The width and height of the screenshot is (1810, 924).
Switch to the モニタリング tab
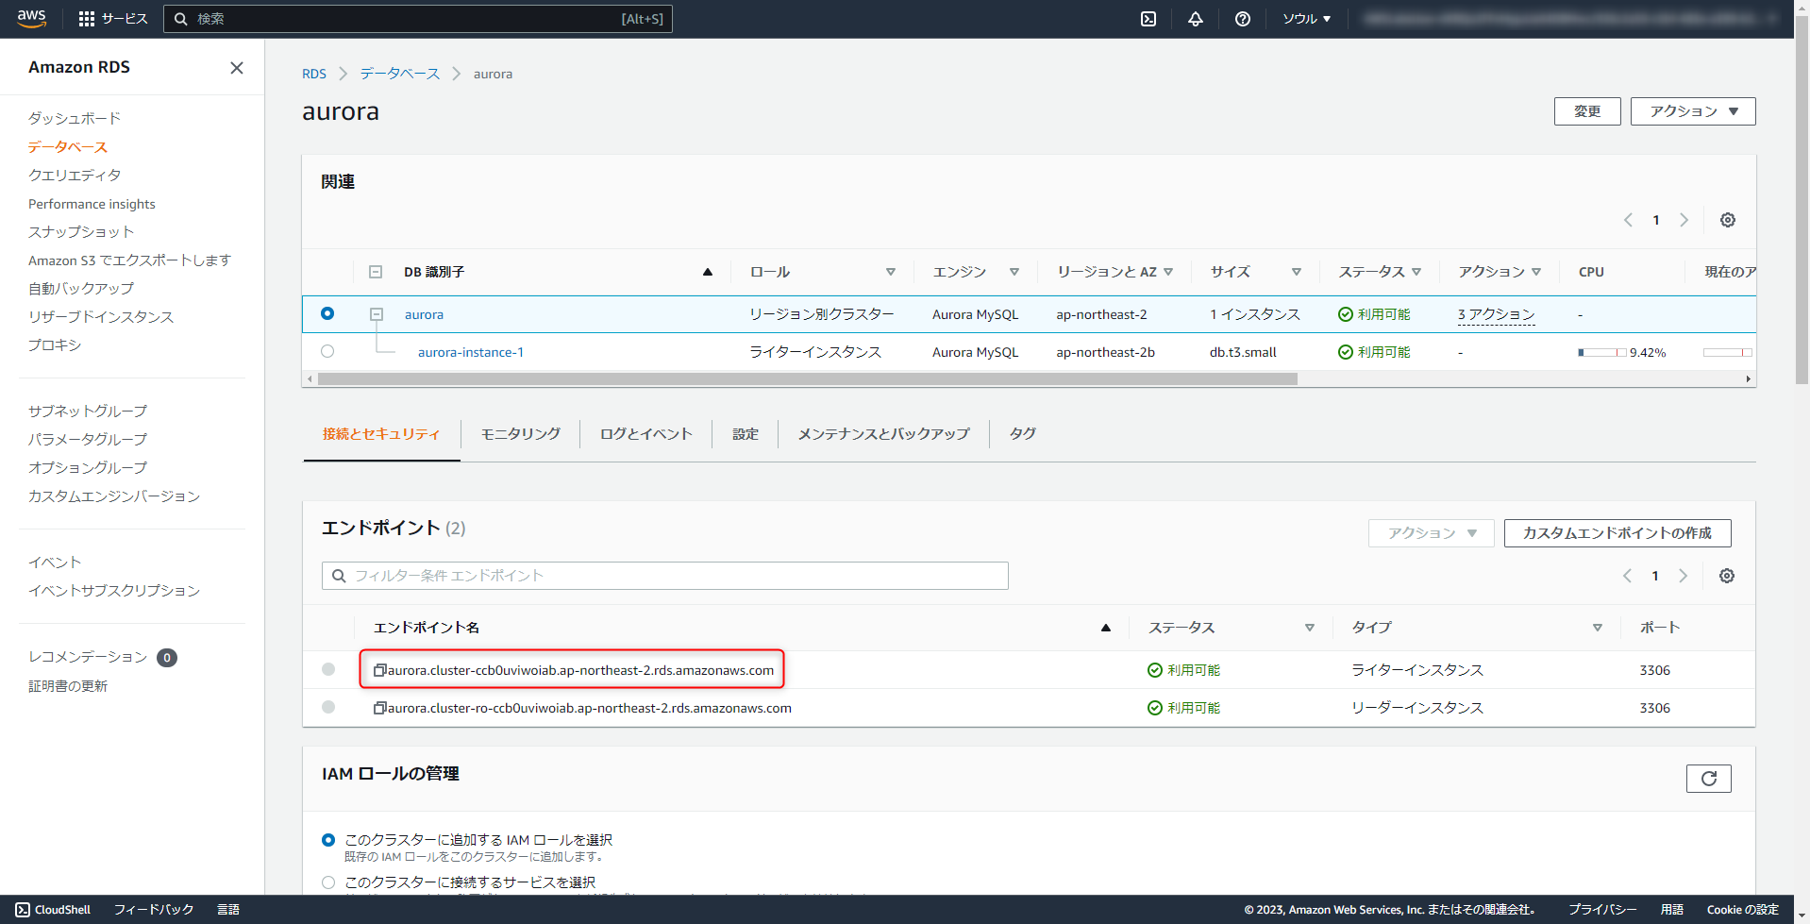coord(520,433)
